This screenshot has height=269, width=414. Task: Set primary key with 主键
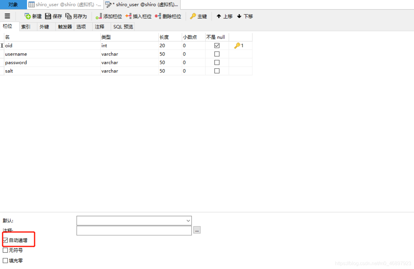click(x=199, y=16)
